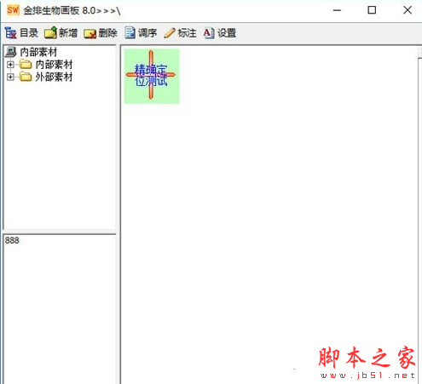Select the 内部素材 subfolder in tree
The height and width of the screenshot is (384, 422).
point(54,65)
